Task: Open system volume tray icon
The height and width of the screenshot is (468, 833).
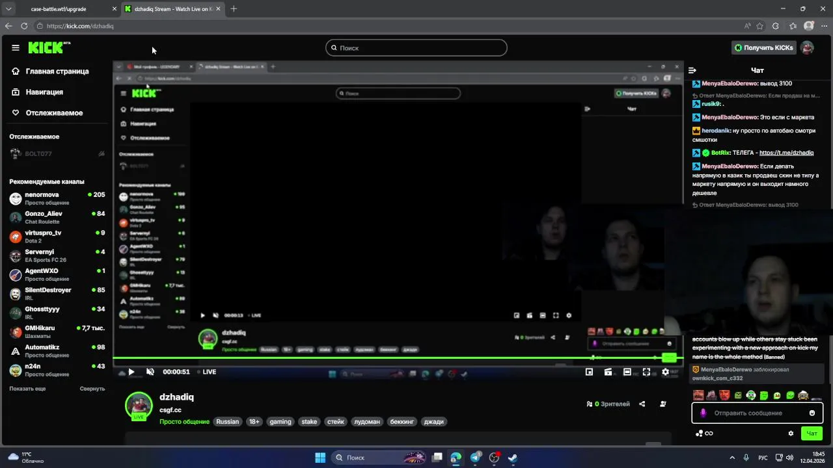Action: tap(789, 458)
